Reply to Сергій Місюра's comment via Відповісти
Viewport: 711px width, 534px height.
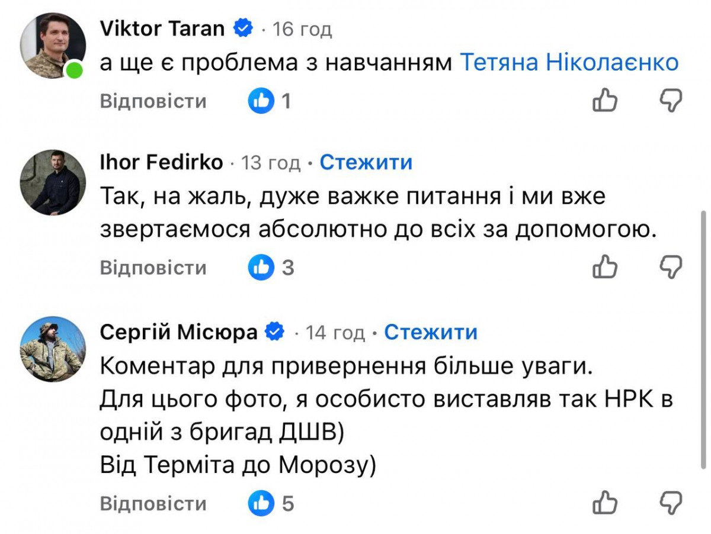pyautogui.click(x=153, y=504)
